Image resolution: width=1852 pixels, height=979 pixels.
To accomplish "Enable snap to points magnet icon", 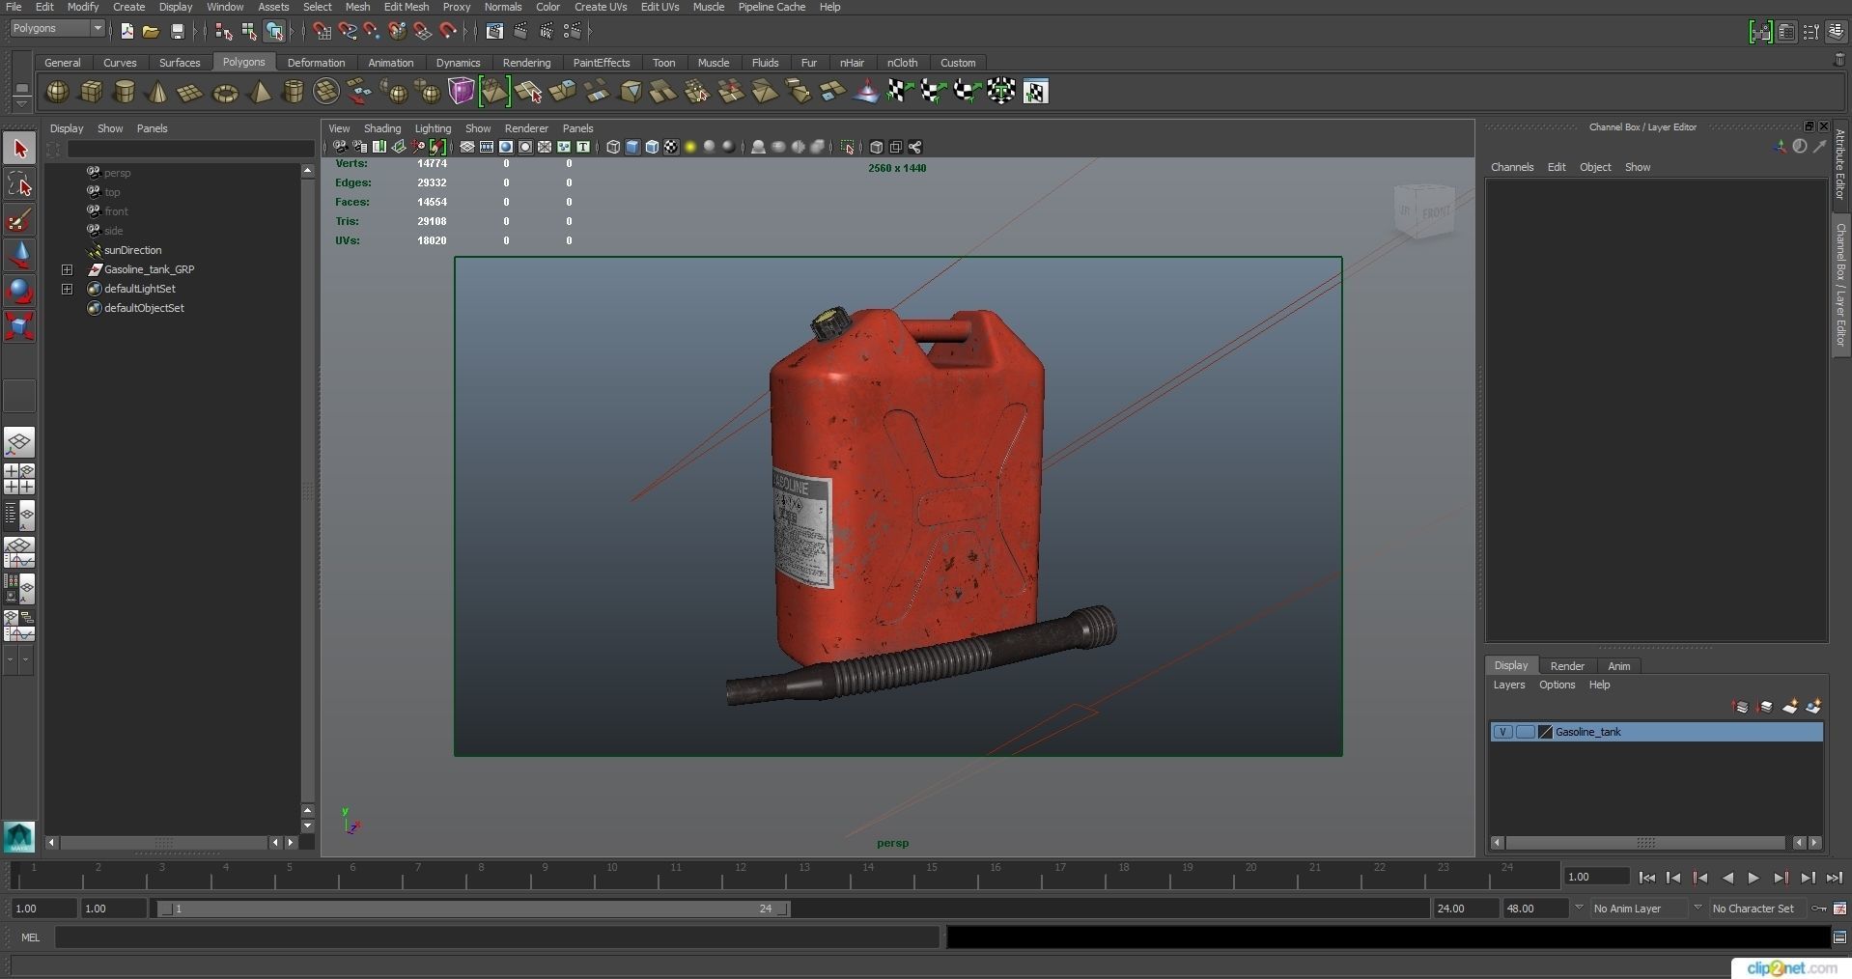I will click(372, 31).
